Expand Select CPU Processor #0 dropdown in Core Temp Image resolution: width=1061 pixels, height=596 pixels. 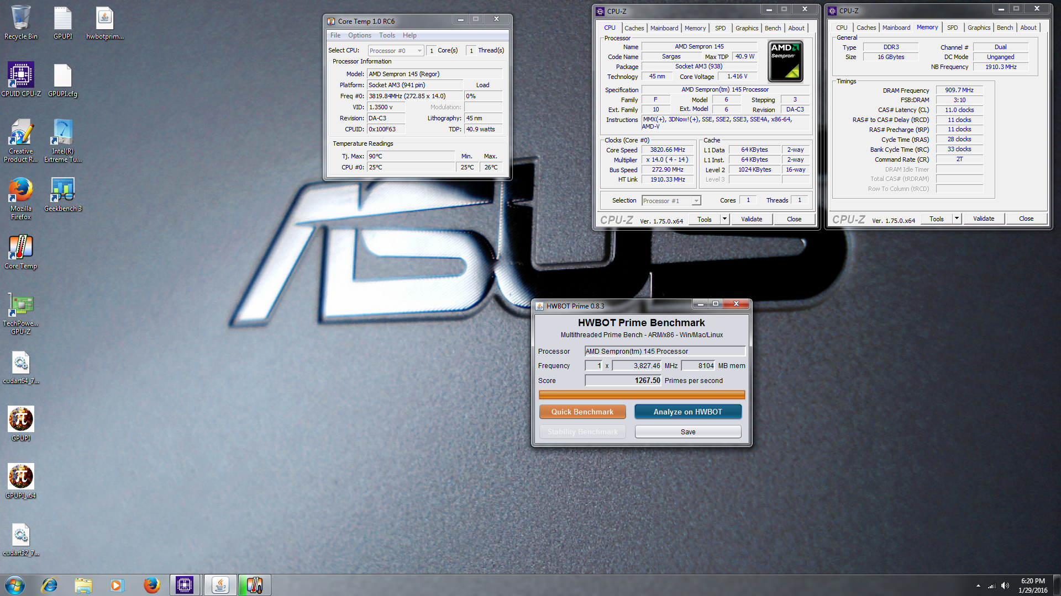pyautogui.click(x=396, y=51)
